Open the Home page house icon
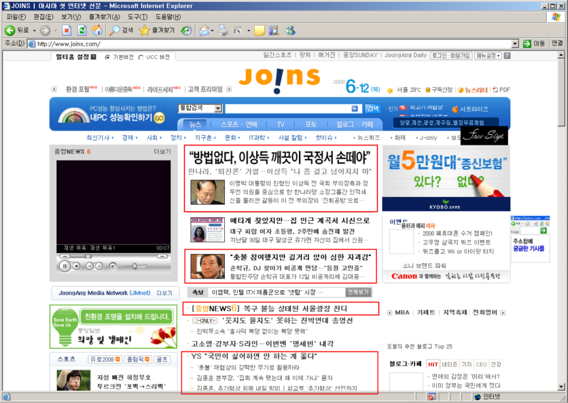 point(96,31)
